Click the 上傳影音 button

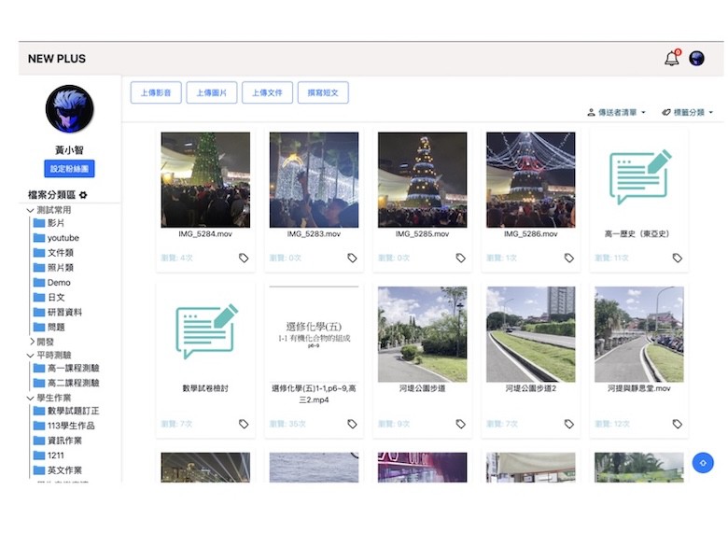[156, 92]
